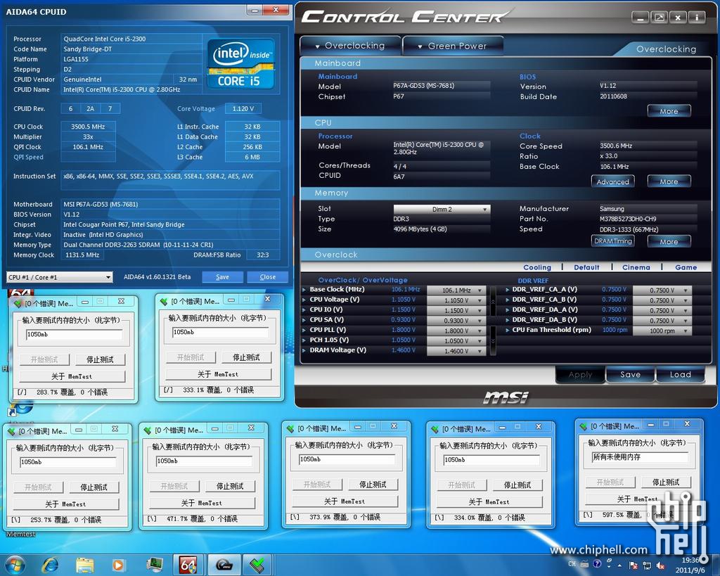
Task: Click the scroll-up chevron in OverClock panel
Action: 493,302
